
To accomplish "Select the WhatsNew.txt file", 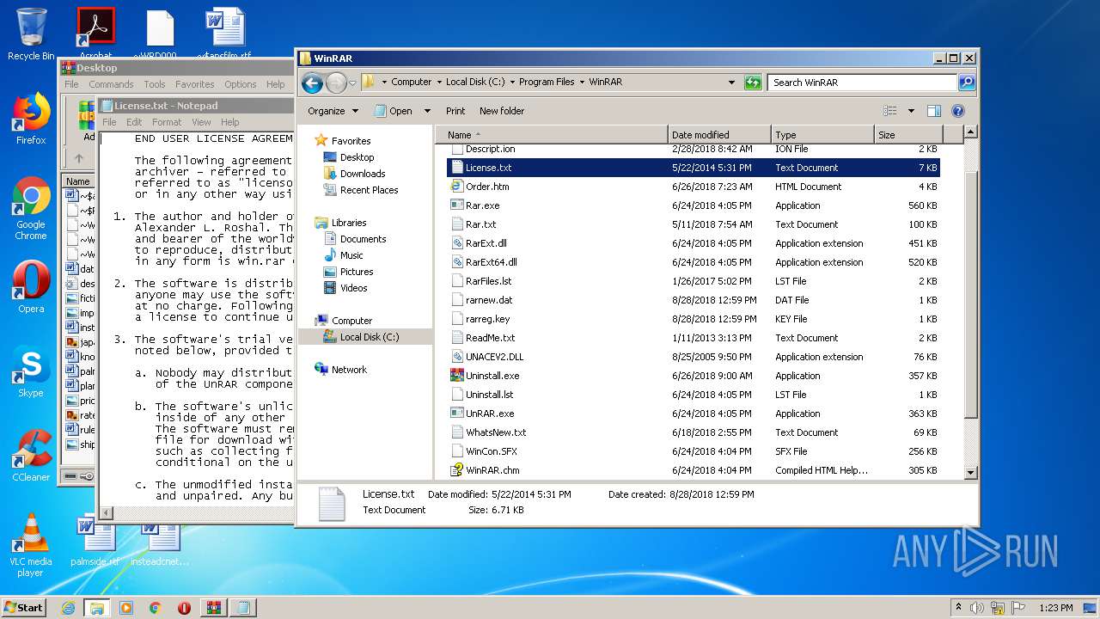I will [693, 432].
